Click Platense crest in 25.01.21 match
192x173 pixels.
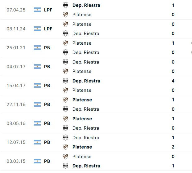(x=66, y=43)
